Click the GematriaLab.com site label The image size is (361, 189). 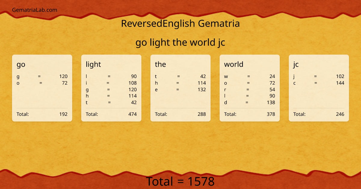[35, 10]
